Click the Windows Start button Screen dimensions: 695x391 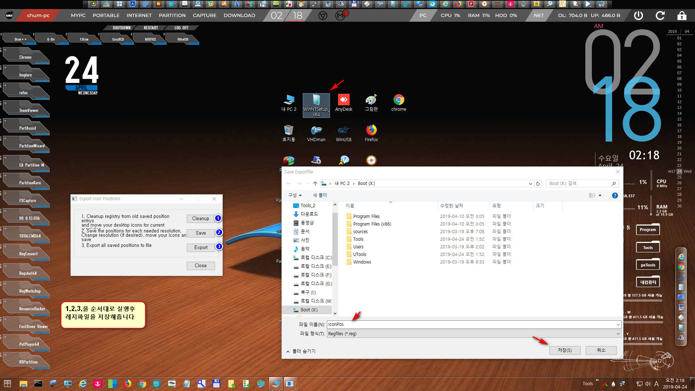[x=7, y=384]
